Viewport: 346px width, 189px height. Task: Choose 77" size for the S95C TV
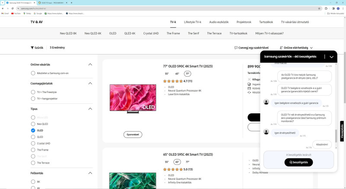(187, 162)
